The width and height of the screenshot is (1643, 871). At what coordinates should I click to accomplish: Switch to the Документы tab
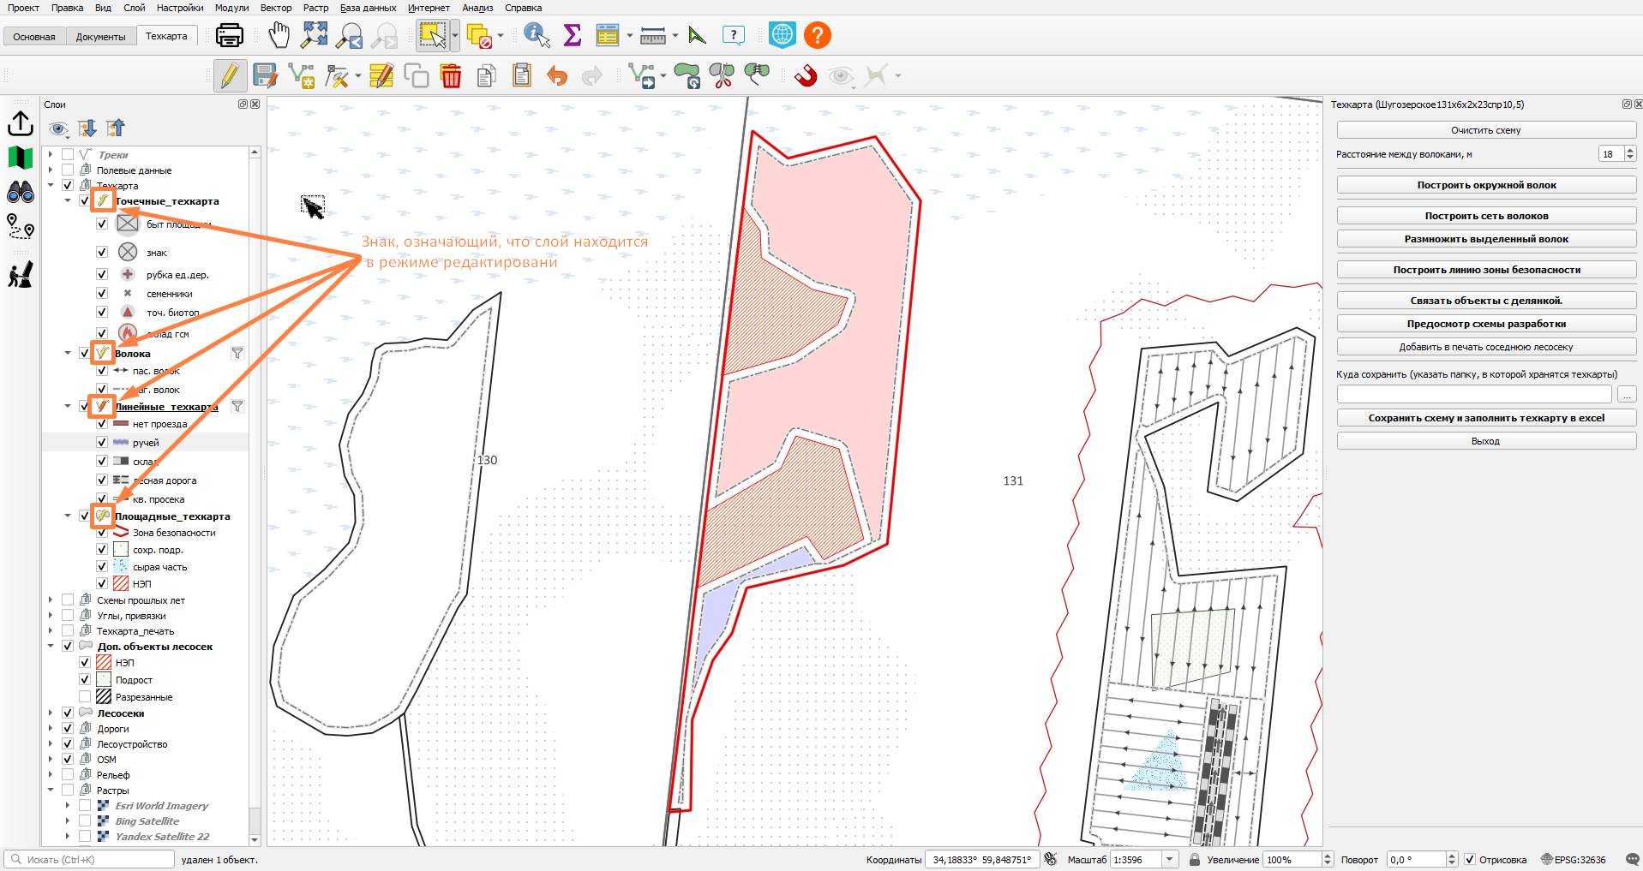pyautogui.click(x=100, y=36)
